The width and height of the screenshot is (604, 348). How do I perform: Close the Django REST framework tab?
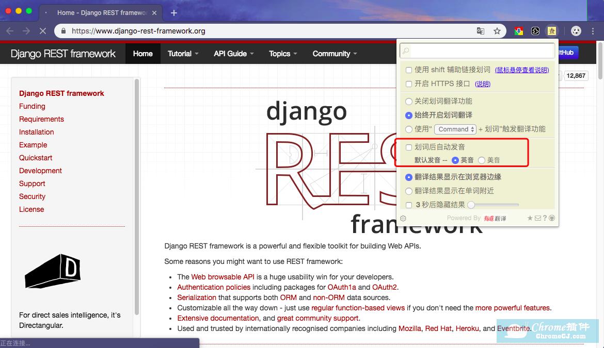coord(154,13)
